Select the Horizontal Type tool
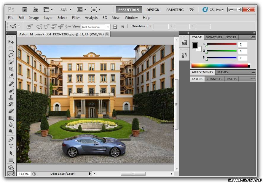The height and width of the screenshot is (183, 263). 11,146
